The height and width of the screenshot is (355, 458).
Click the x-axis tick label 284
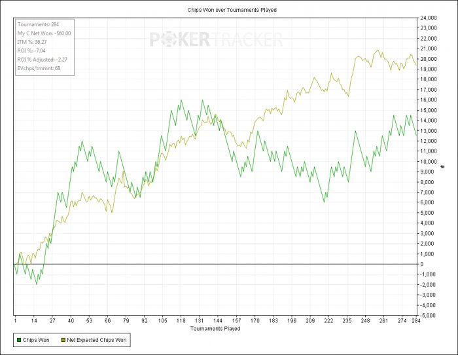[416, 321]
